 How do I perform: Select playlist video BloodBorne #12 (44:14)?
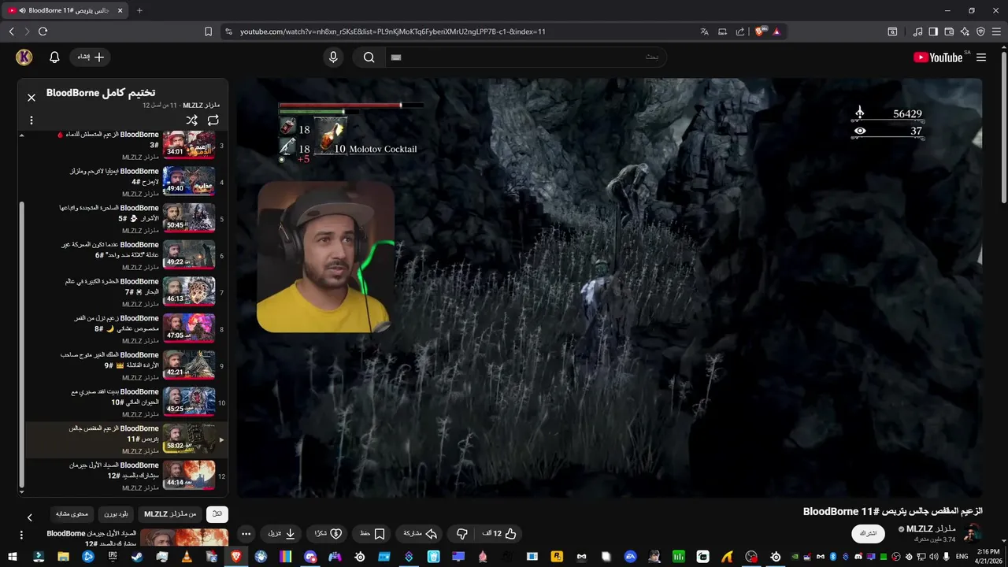126,476
